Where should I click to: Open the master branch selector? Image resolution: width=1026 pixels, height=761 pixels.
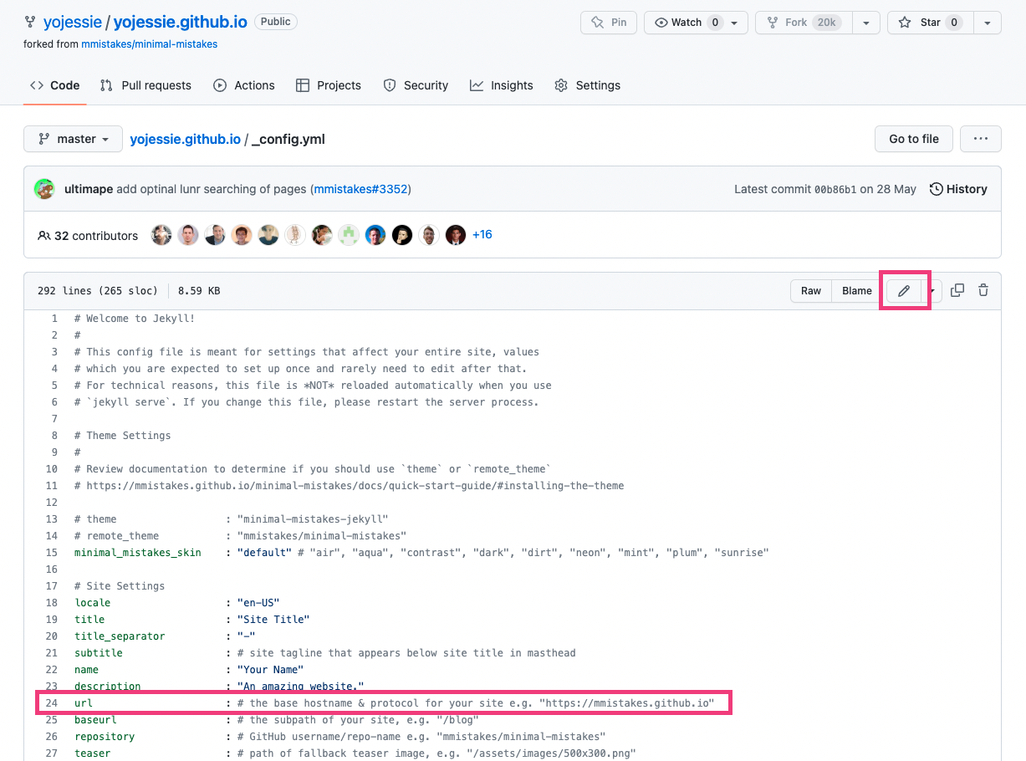(x=73, y=139)
